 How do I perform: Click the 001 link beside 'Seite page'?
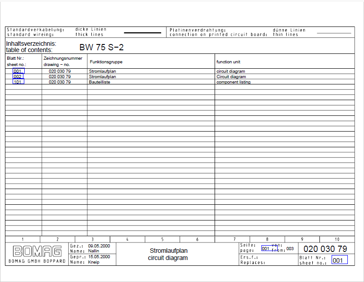(269, 248)
